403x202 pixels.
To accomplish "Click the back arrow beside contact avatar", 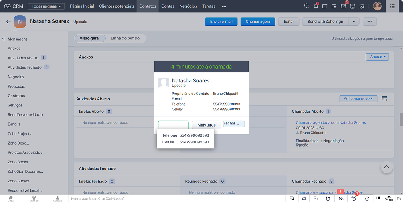I will (x=8, y=22).
